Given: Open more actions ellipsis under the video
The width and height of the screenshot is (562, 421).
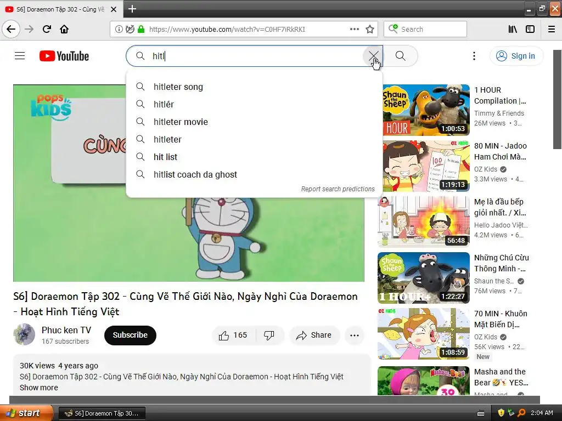Looking at the screenshot, I should click(355, 335).
